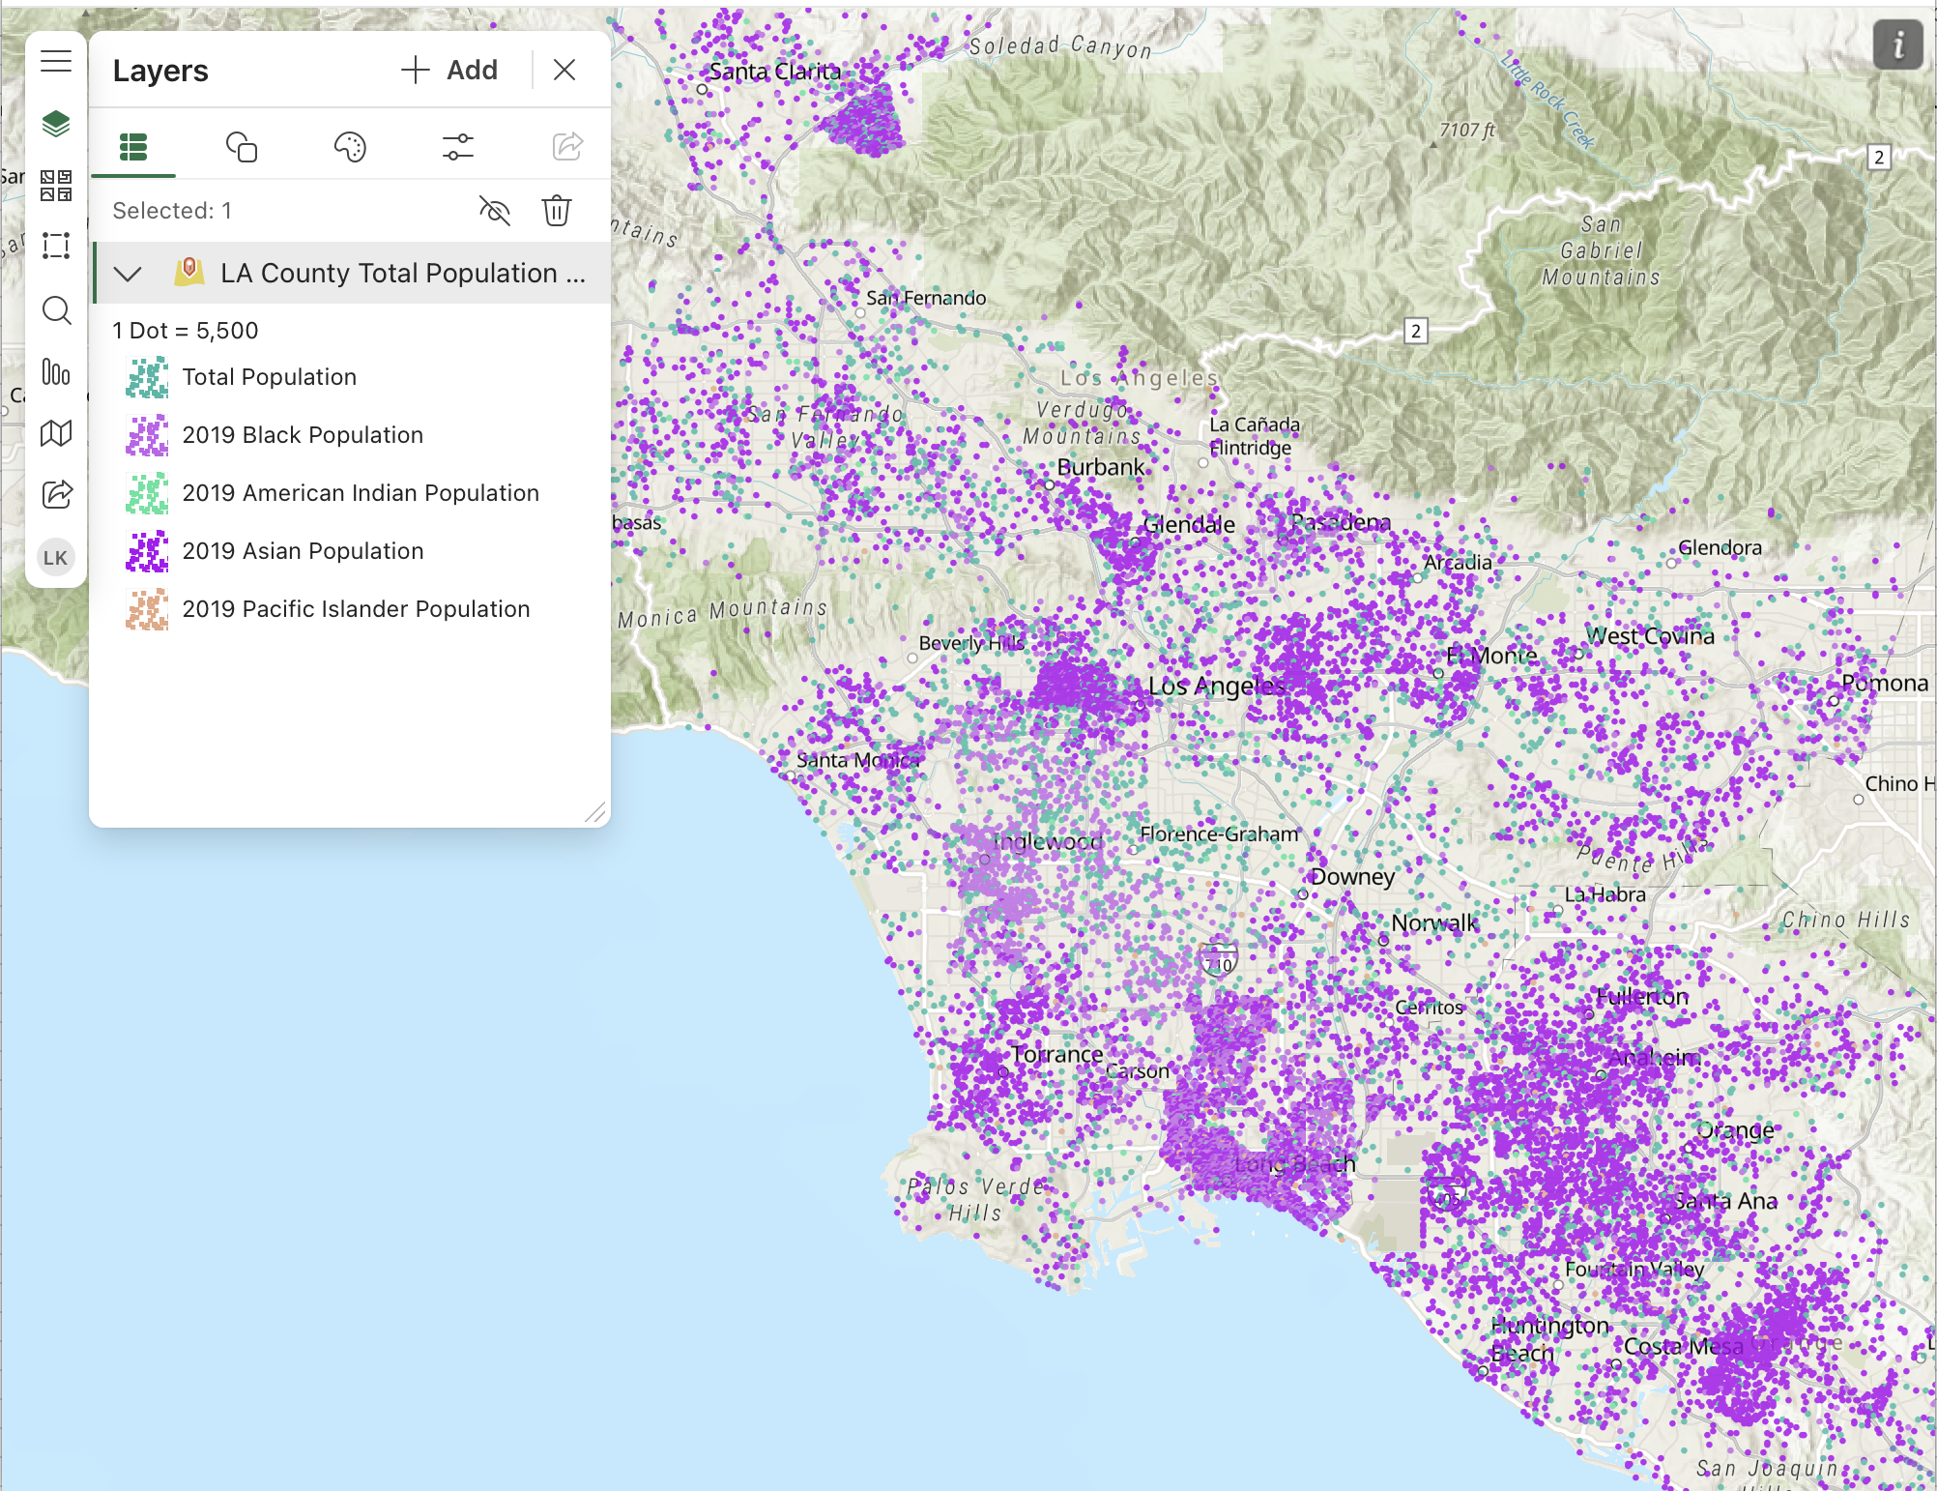Screen dimensions: 1937x1491
Task: Switch to the shapes symbology tab
Action: (x=242, y=146)
